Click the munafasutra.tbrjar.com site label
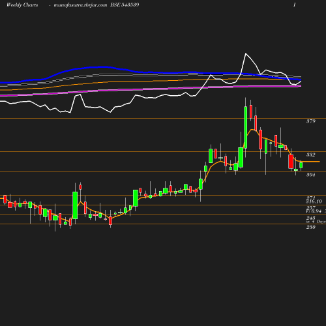Image resolution: width=326 pixels, height=326 pixels. 80,5
